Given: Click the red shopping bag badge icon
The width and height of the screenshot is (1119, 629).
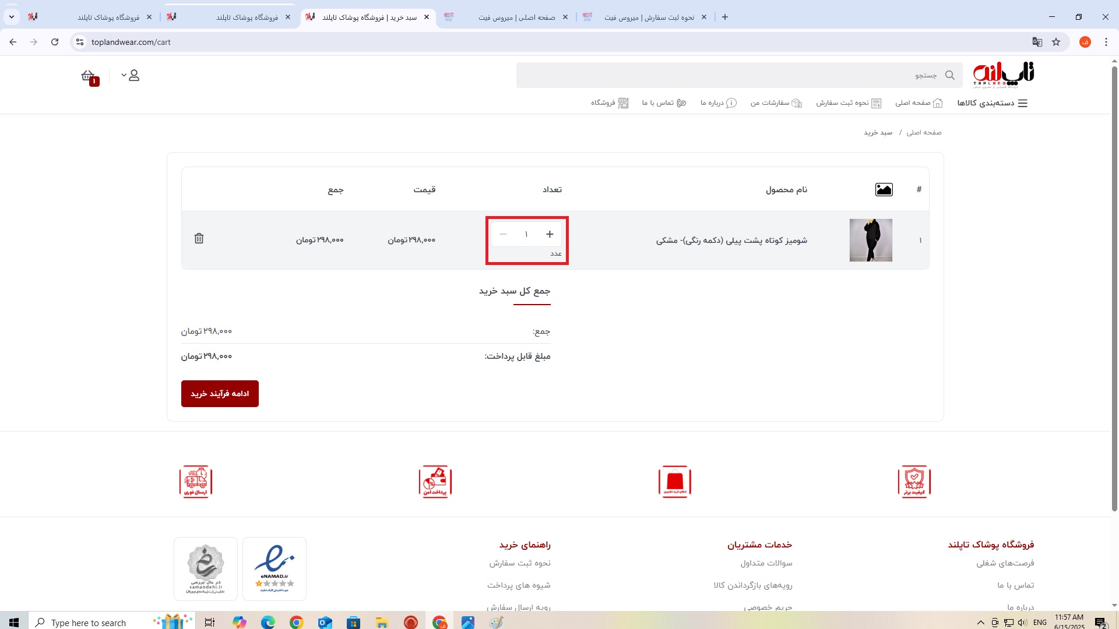Looking at the screenshot, I should (675, 482).
